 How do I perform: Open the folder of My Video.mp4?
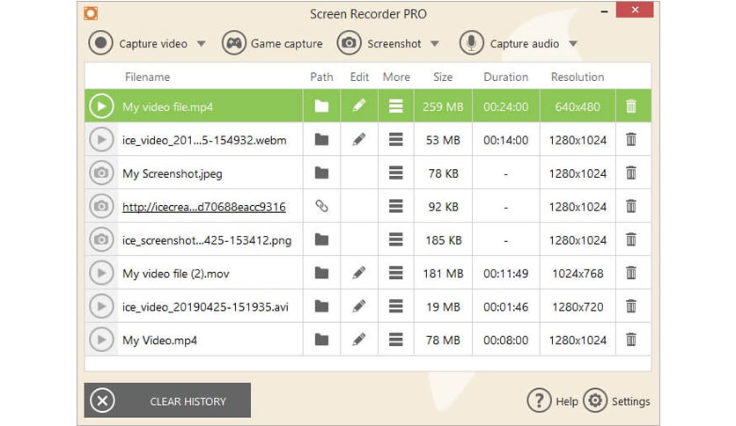pyautogui.click(x=321, y=340)
